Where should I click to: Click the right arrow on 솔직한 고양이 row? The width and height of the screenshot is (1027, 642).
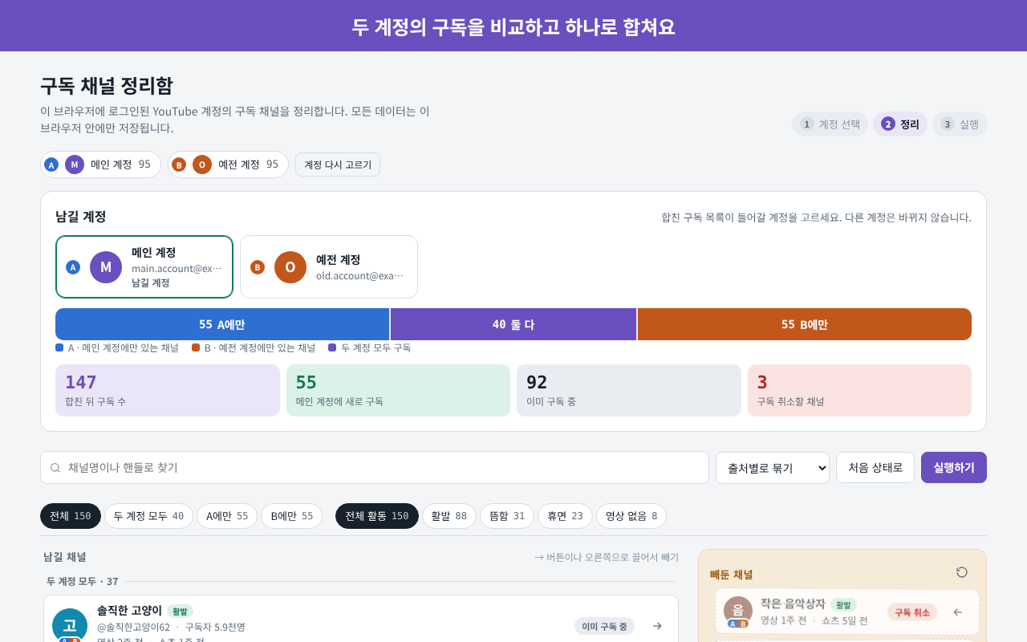click(x=657, y=626)
